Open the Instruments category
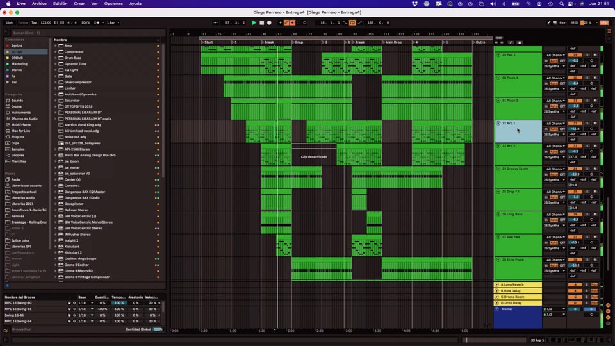The width and height of the screenshot is (615, 346). pos(20,113)
